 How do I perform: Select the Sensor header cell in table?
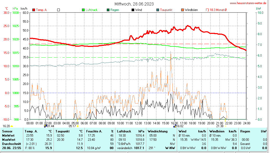pos(7,131)
